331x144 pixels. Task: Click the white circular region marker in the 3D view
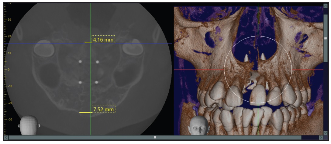point(258,70)
